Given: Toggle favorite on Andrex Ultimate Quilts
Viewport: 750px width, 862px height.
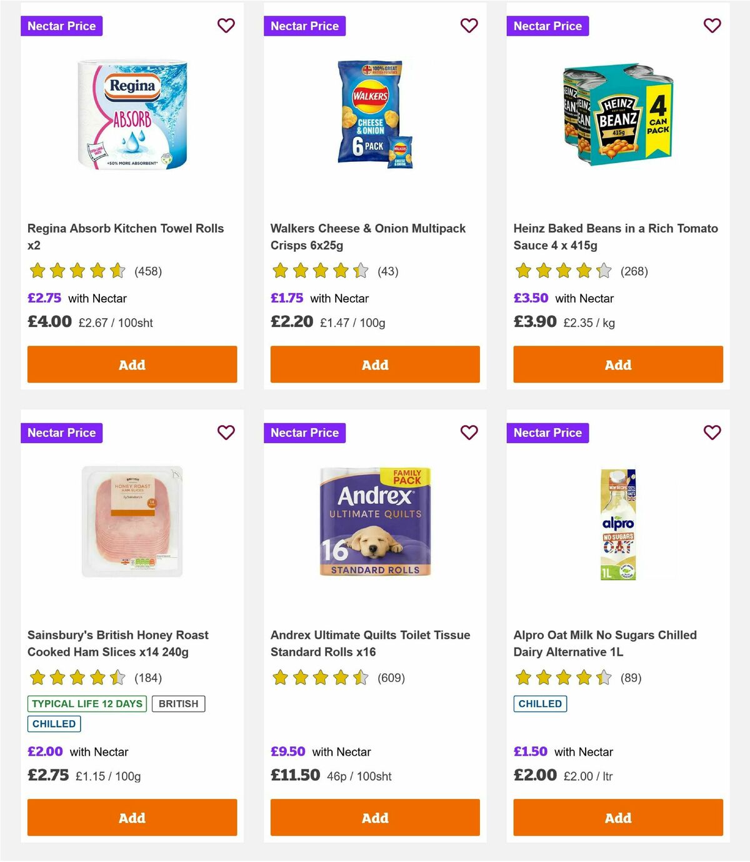Looking at the screenshot, I should [x=469, y=432].
